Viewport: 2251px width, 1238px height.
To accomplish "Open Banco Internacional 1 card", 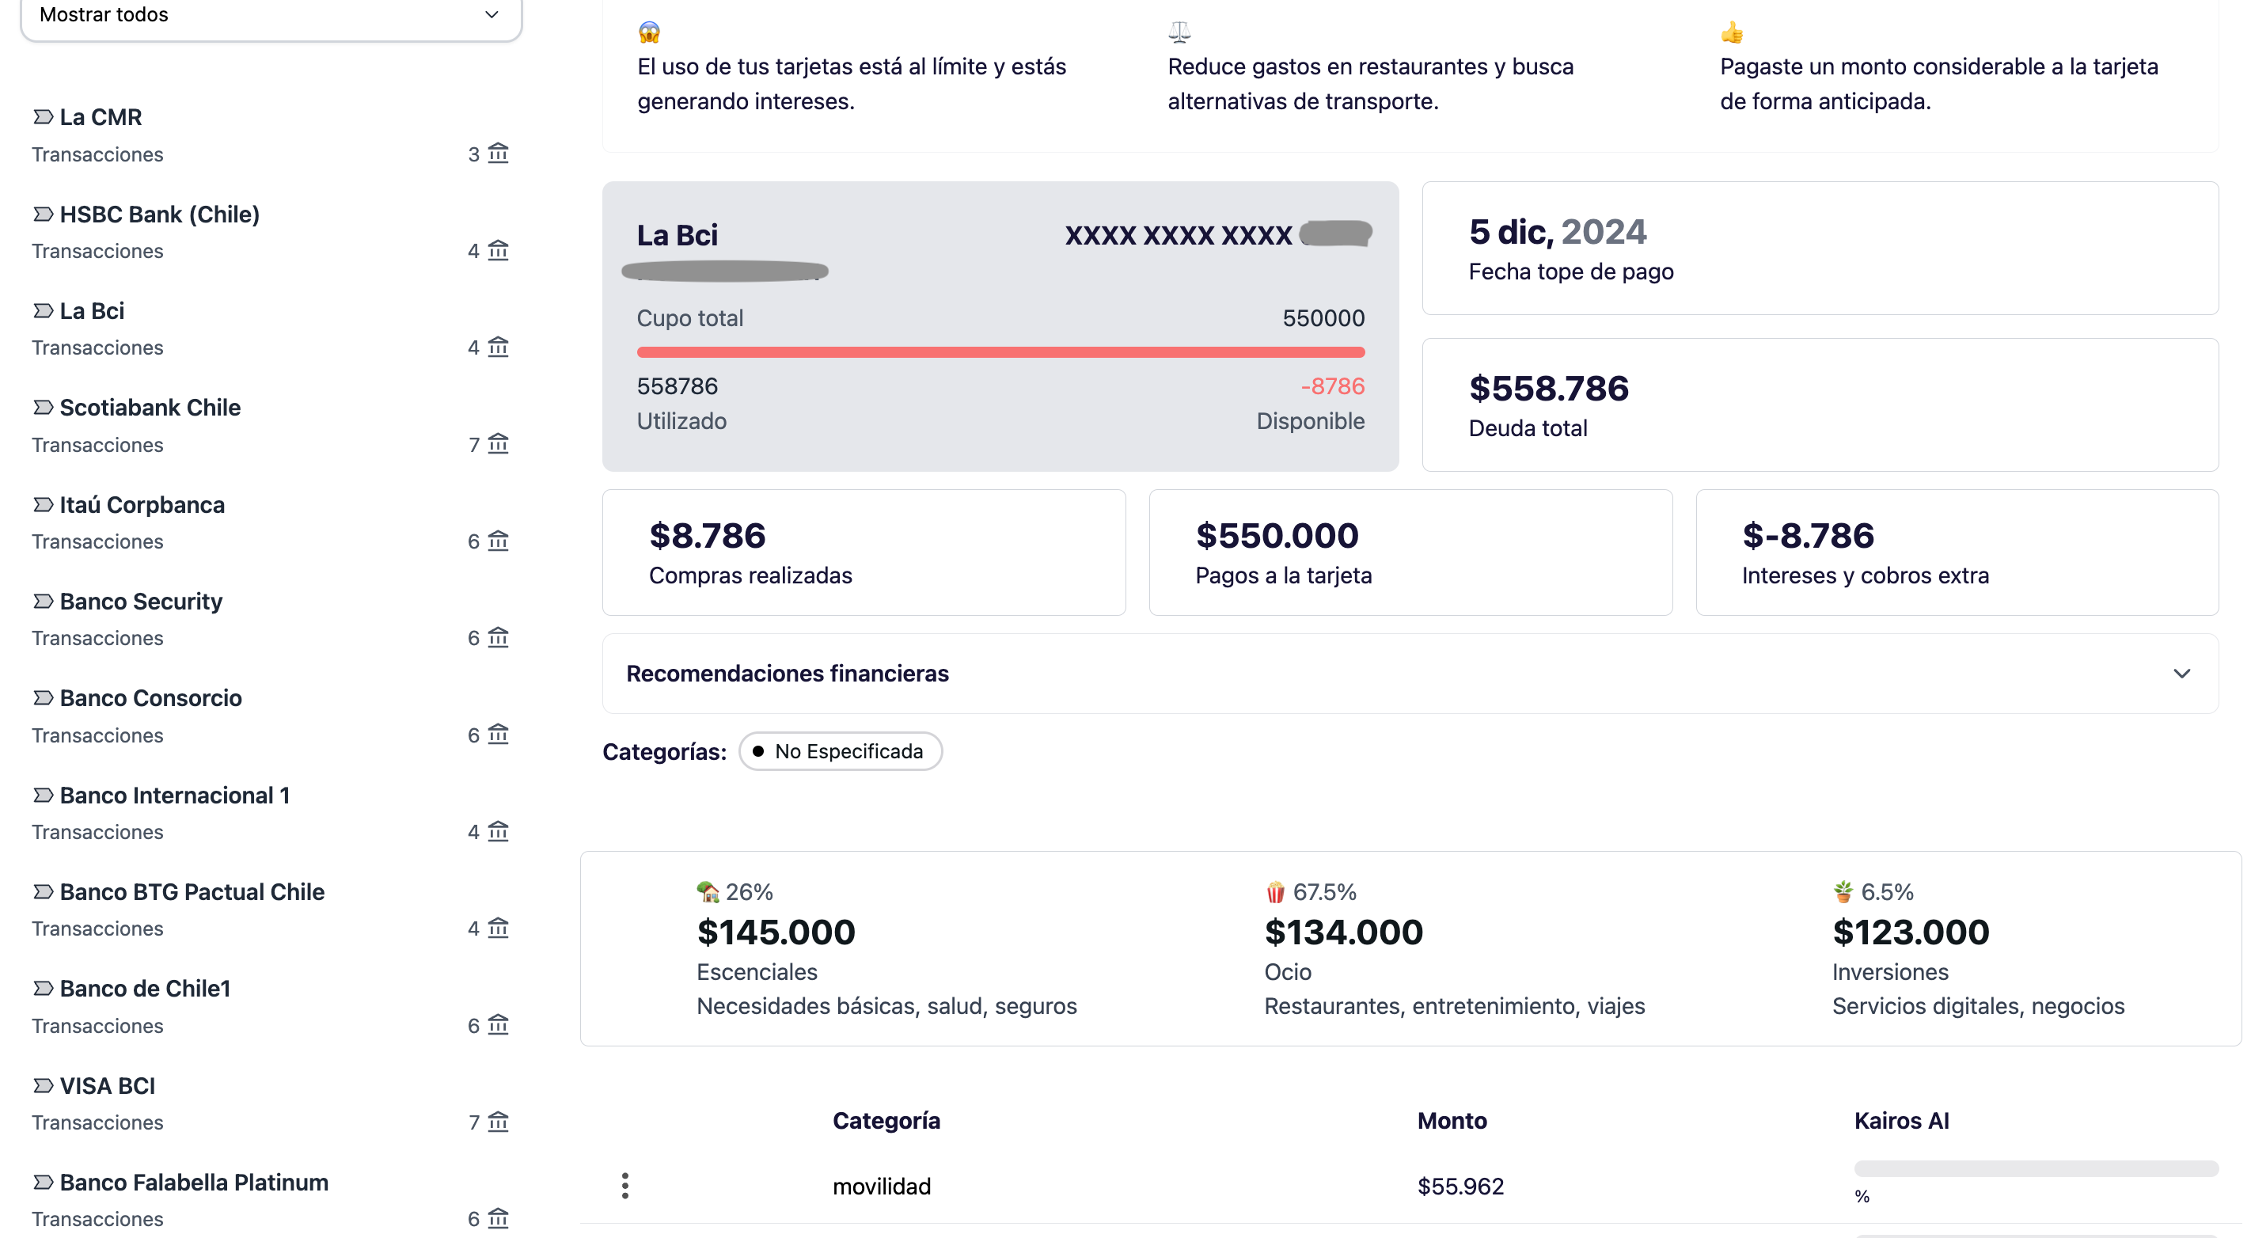I will click(174, 795).
